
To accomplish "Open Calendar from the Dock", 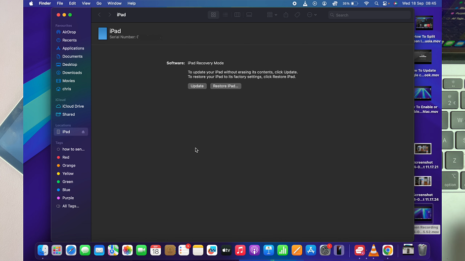I will pyautogui.click(x=155, y=250).
